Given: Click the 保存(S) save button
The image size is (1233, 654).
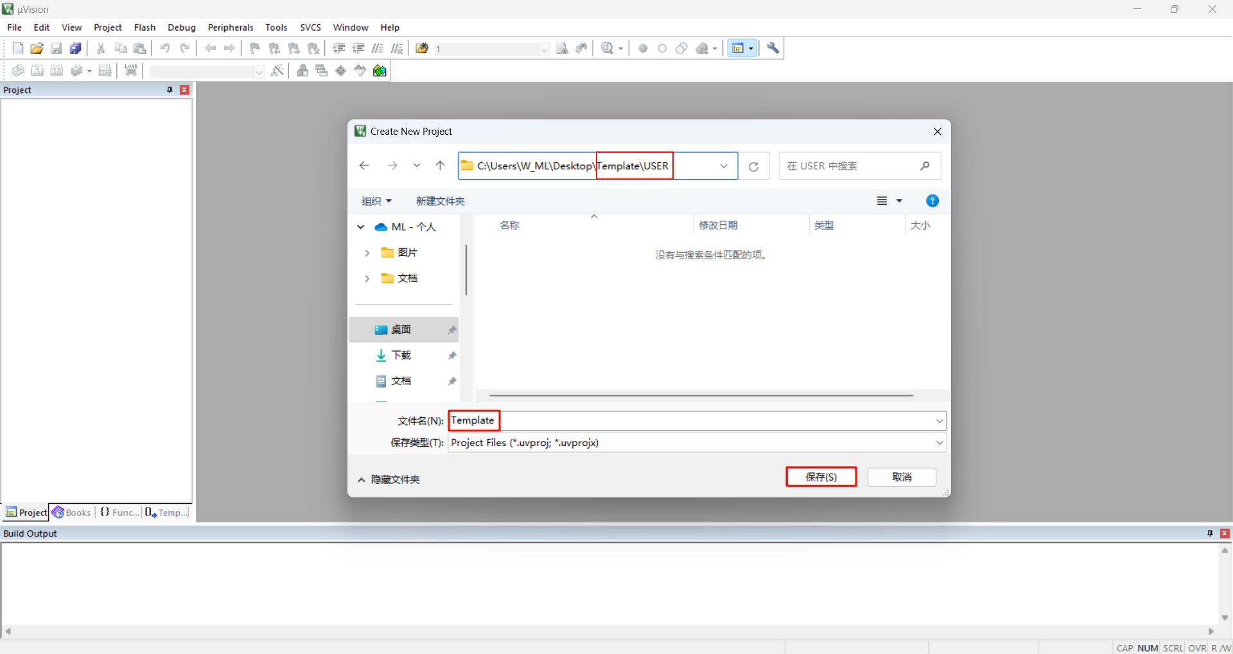Looking at the screenshot, I should point(821,477).
